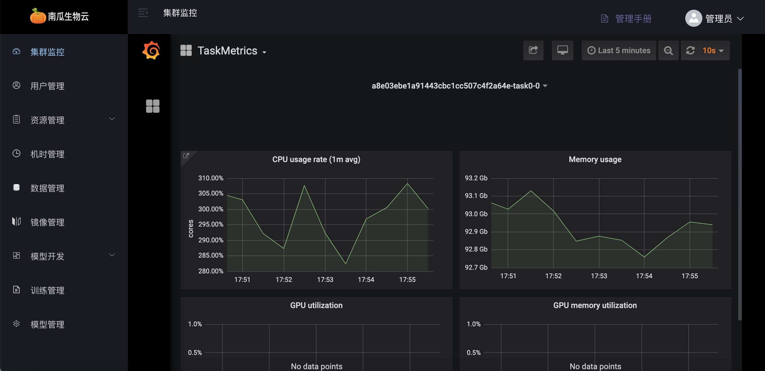The width and height of the screenshot is (765, 371).
Task: Open the GPU utilization panel title
Action: 316,305
